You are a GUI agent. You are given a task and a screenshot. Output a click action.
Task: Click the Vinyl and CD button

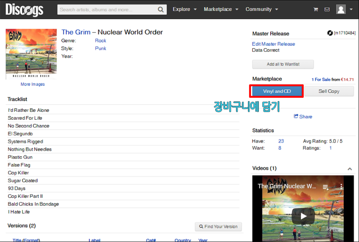coord(277,91)
